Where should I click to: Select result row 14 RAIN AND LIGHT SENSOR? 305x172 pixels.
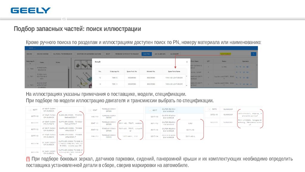click(141, 84)
